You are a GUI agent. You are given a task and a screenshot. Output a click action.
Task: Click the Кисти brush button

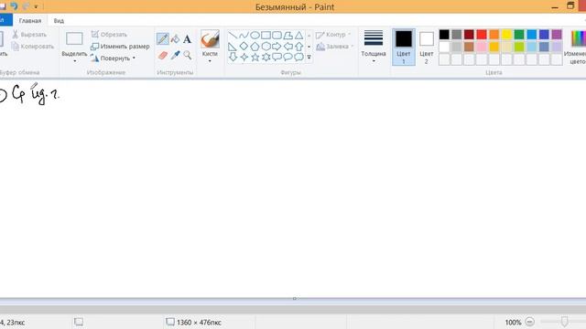pyautogui.click(x=210, y=39)
